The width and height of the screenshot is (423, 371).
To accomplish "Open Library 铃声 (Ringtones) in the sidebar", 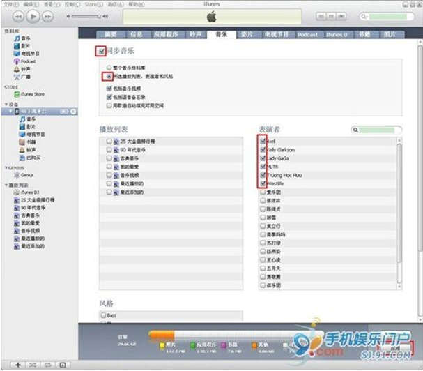I will tap(22, 69).
